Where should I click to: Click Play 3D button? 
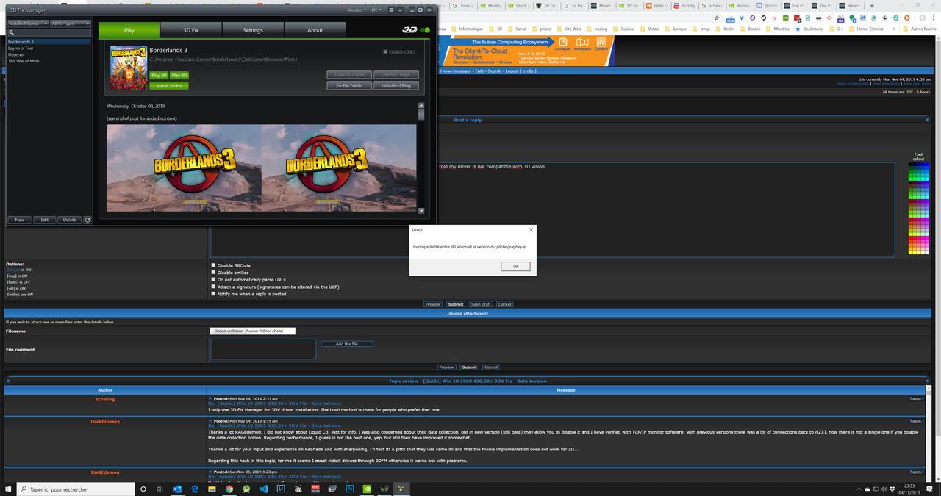(x=179, y=75)
